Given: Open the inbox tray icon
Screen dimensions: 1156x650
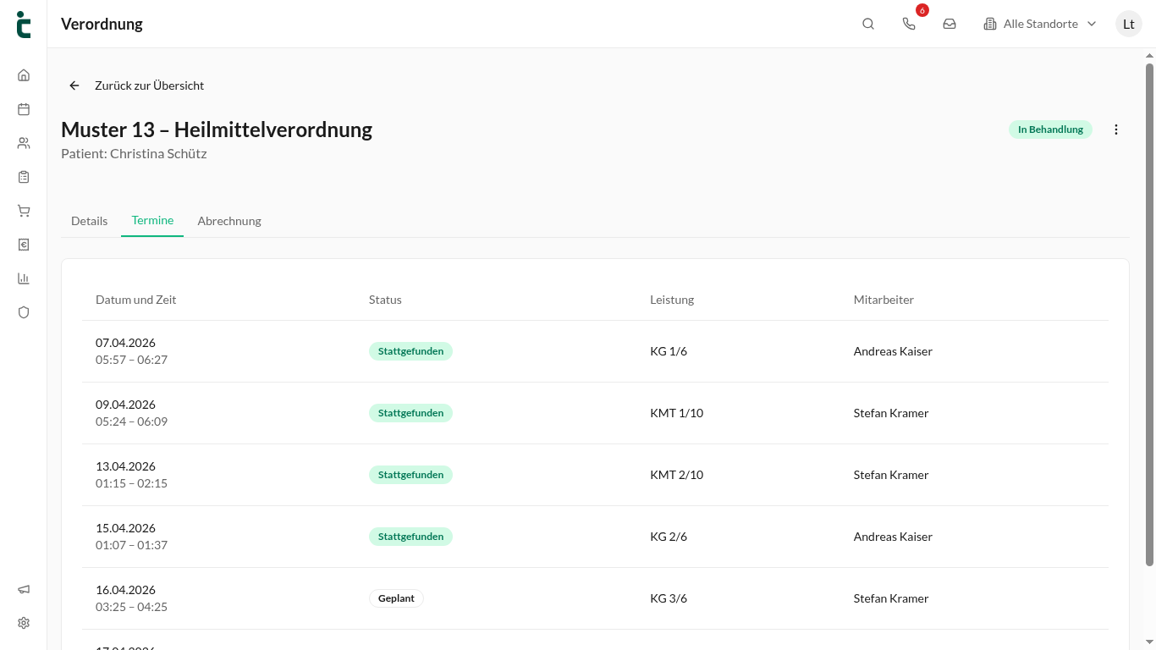Looking at the screenshot, I should click(950, 24).
